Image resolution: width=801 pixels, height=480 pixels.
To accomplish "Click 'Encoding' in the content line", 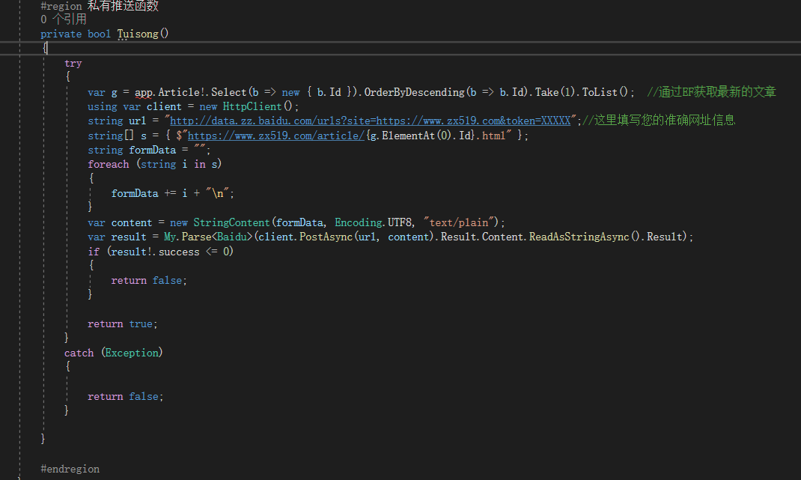I will click(x=359, y=223).
